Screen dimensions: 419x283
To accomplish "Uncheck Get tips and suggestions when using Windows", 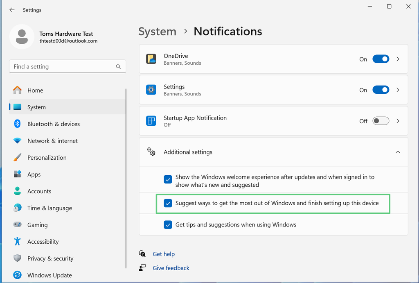I will 168,224.
